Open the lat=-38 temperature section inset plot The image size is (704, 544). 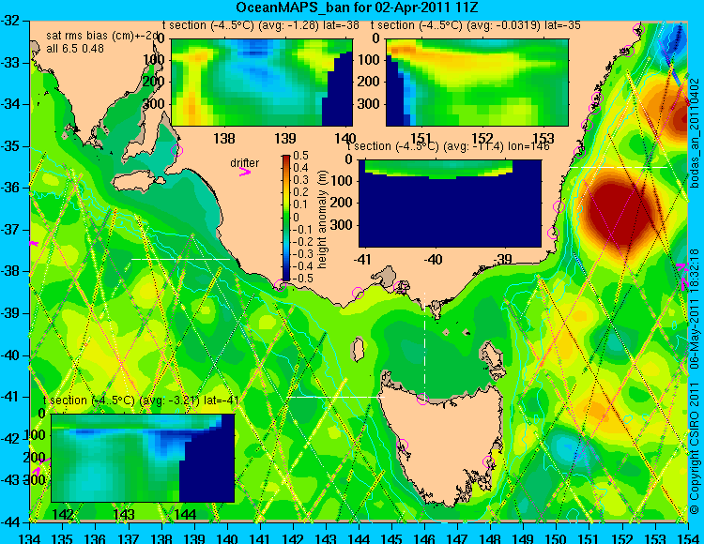[262, 83]
